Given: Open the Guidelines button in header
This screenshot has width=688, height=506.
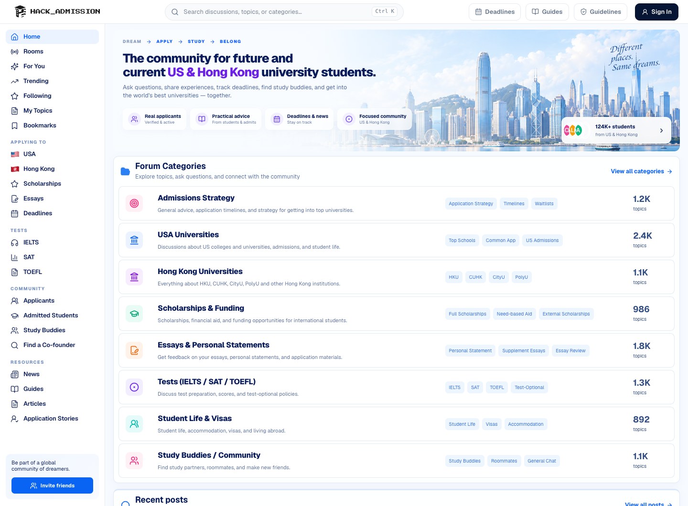Looking at the screenshot, I should click(x=601, y=12).
